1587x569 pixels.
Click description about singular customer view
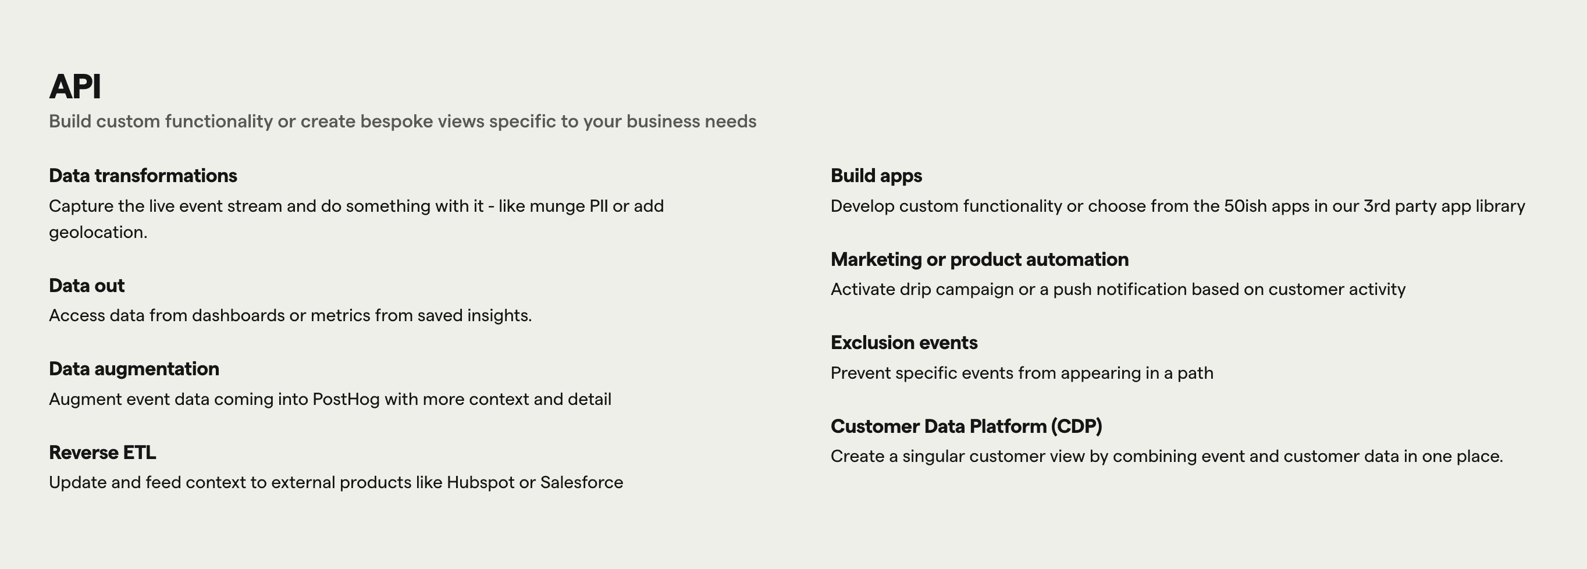[1167, 456]
